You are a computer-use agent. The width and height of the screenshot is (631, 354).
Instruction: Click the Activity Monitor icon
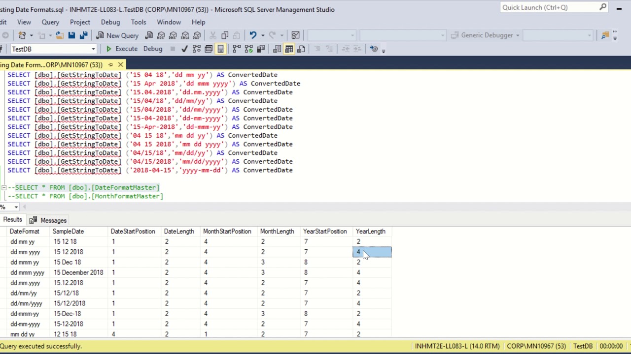[x=295, y=35]
